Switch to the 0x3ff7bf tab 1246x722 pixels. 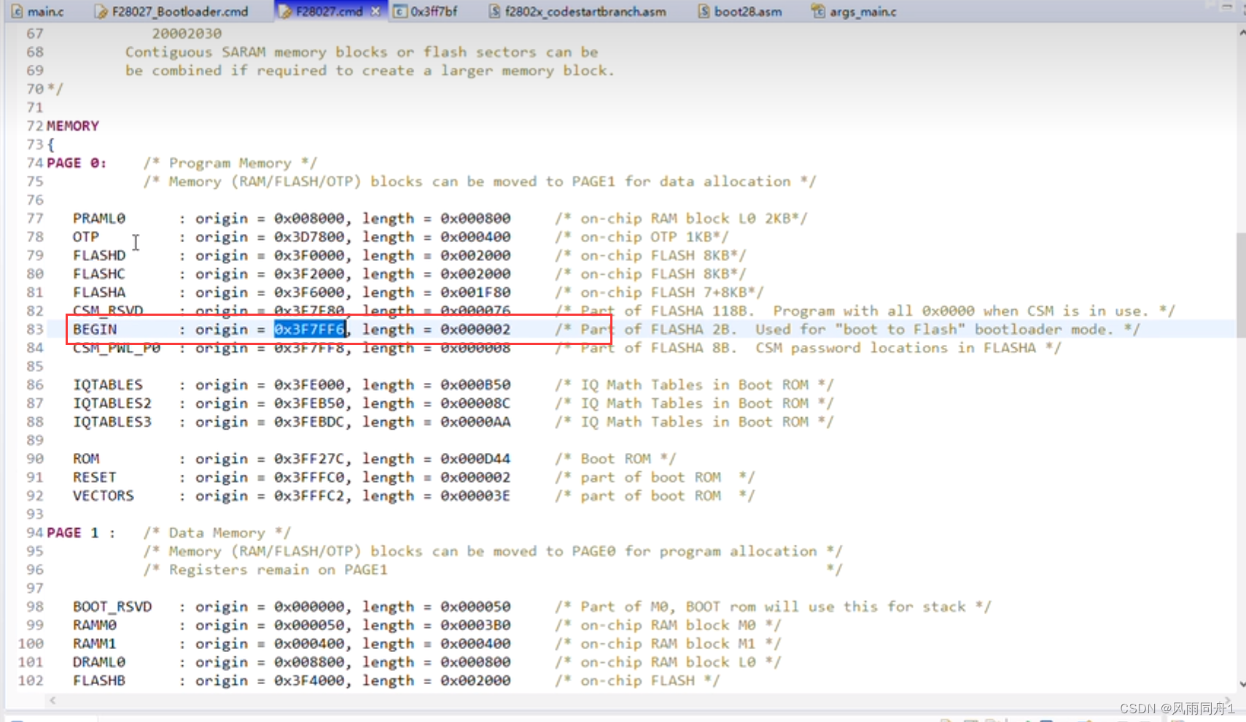427,11
